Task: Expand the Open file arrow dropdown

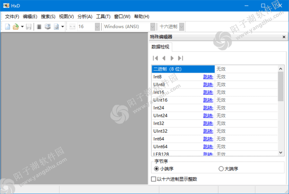Action: (22, 27)
